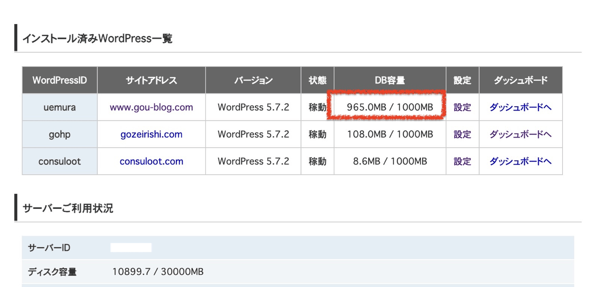Open the consuloot.com site link

[151, 161]
